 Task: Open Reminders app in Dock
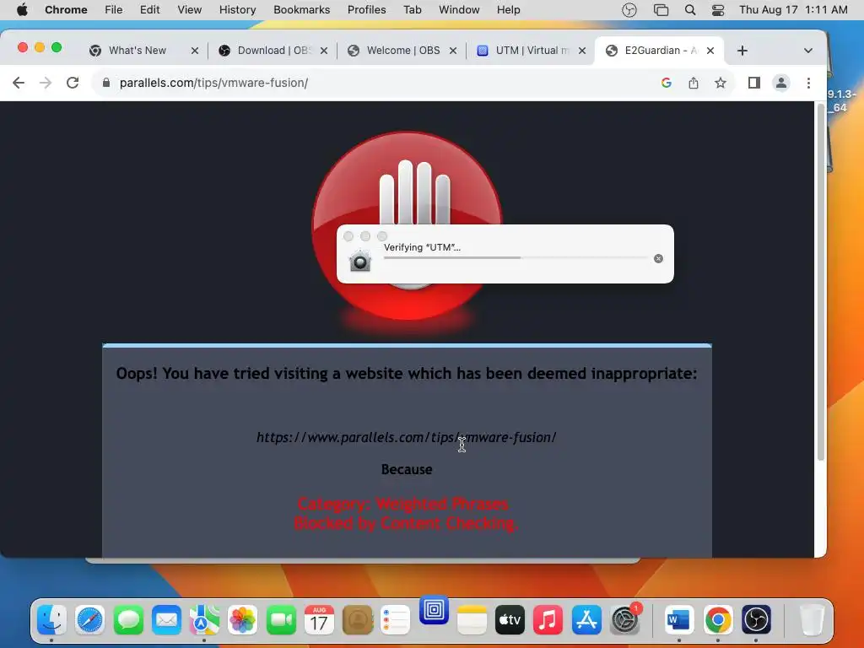click(396, 620)
